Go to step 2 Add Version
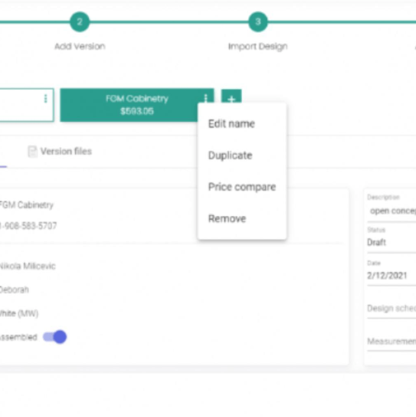416x417 pixels. 80,22
